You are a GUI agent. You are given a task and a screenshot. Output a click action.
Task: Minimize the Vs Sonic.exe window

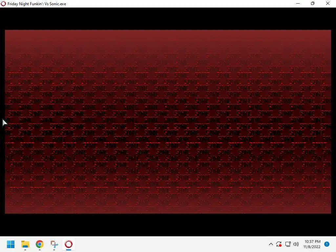point(298,3)
